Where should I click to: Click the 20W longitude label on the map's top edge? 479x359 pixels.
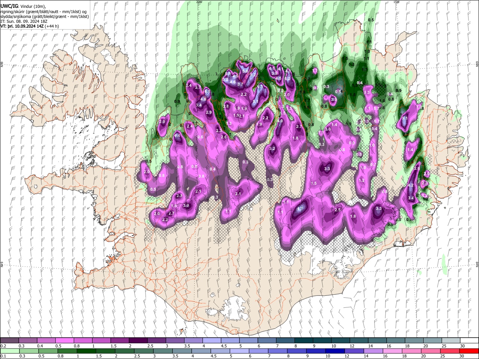coord(199,2)
